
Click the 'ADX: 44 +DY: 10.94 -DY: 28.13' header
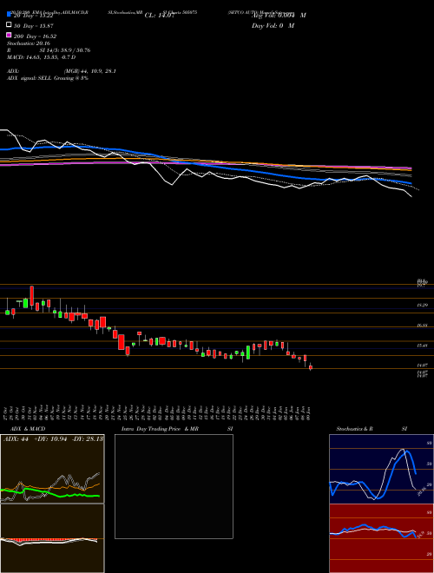click(53, 438)
